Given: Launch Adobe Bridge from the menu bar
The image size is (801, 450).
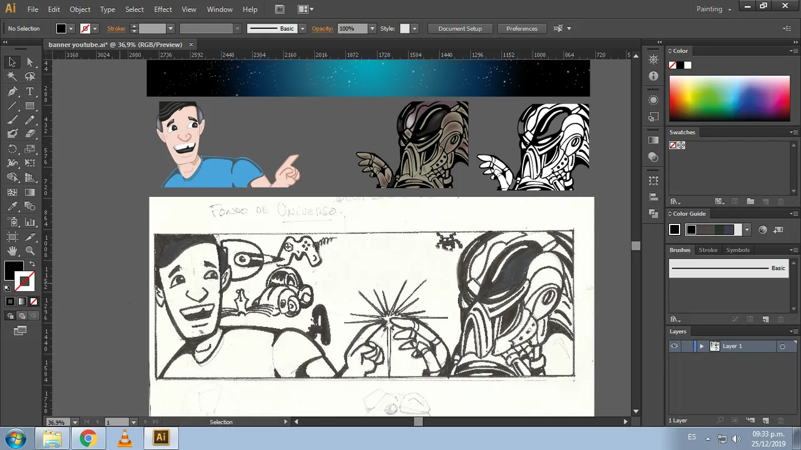Looking at the screenshot, I should tap(280, 9).
